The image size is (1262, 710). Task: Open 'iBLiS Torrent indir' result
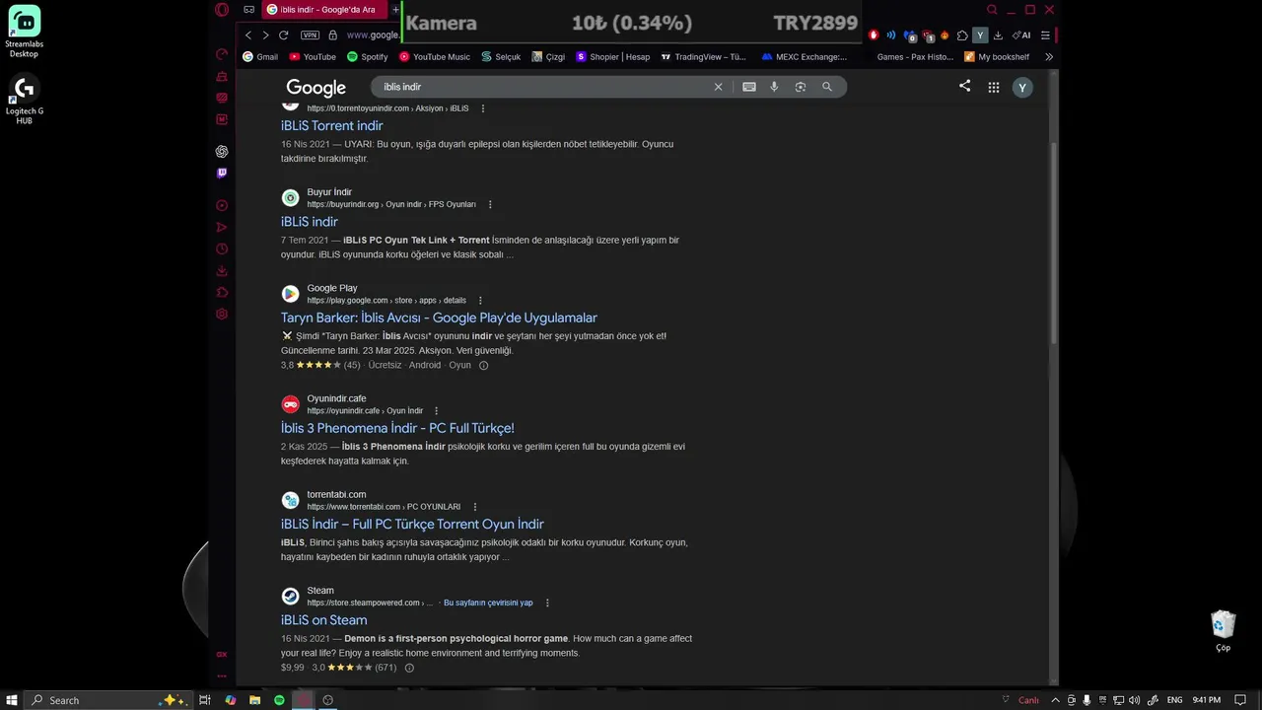click(x=331, y=125)
